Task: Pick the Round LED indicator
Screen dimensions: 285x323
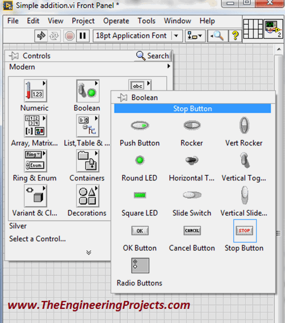Action: click(x=140, y=161)
